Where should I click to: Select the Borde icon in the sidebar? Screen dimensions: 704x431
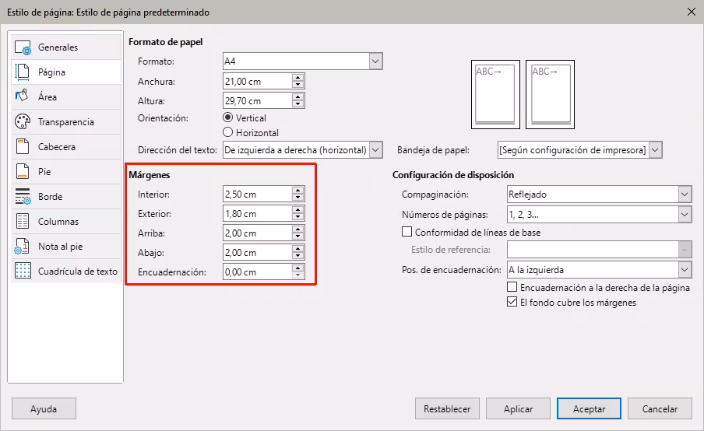(x=23, y=197)
